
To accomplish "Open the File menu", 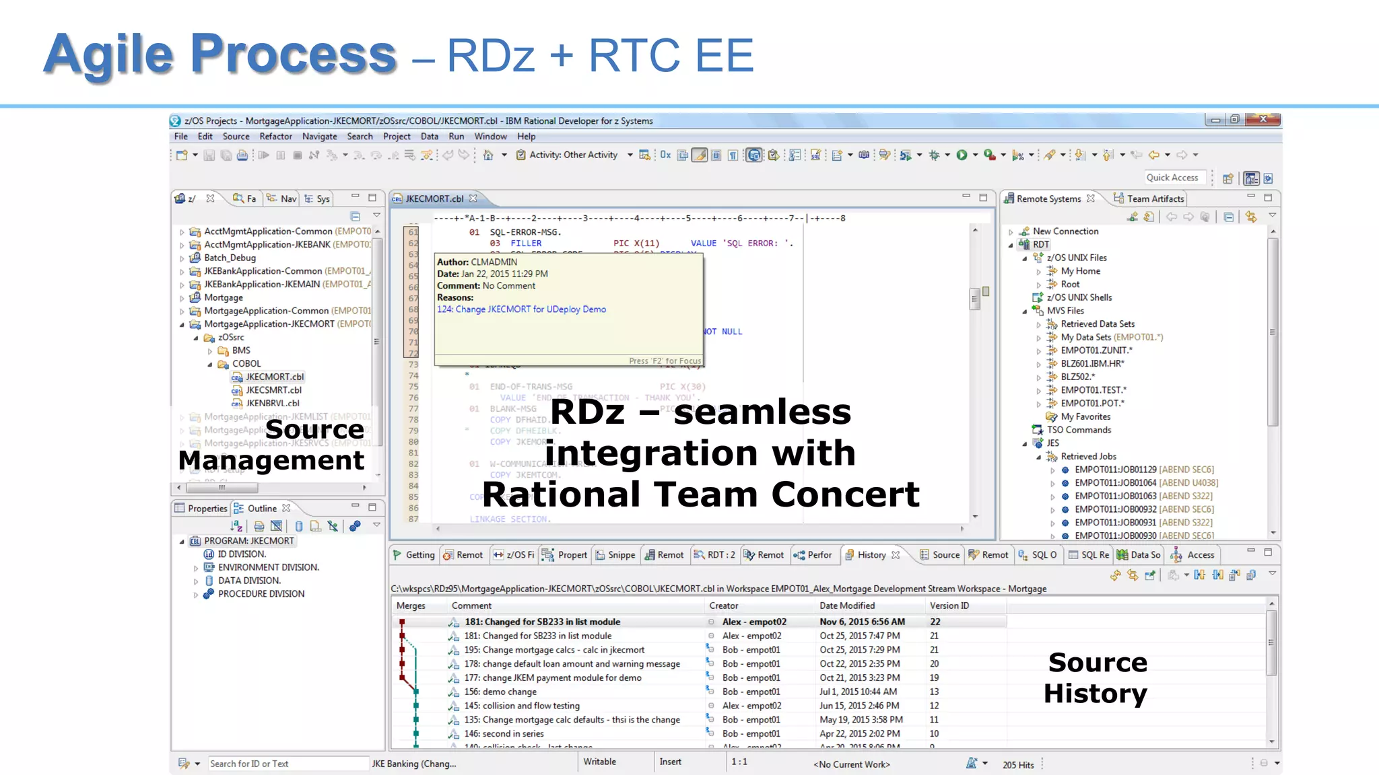I will (x=181, y=137).
